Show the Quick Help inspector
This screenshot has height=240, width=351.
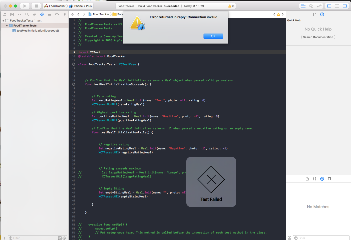click(x=322, y=14)
